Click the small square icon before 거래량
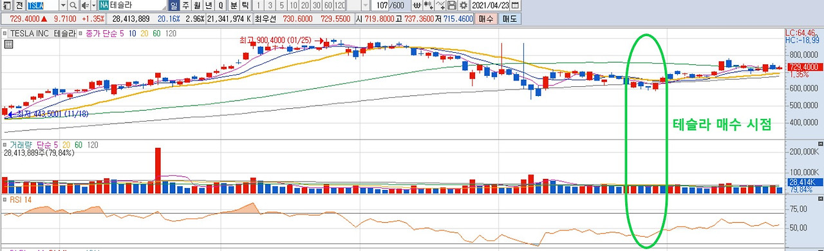 [x=5, y=145]
